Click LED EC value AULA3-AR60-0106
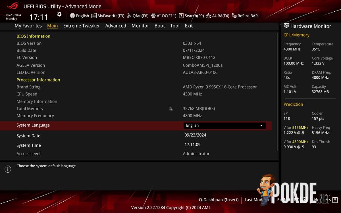 pyautogui.click(x=200, y=72)
